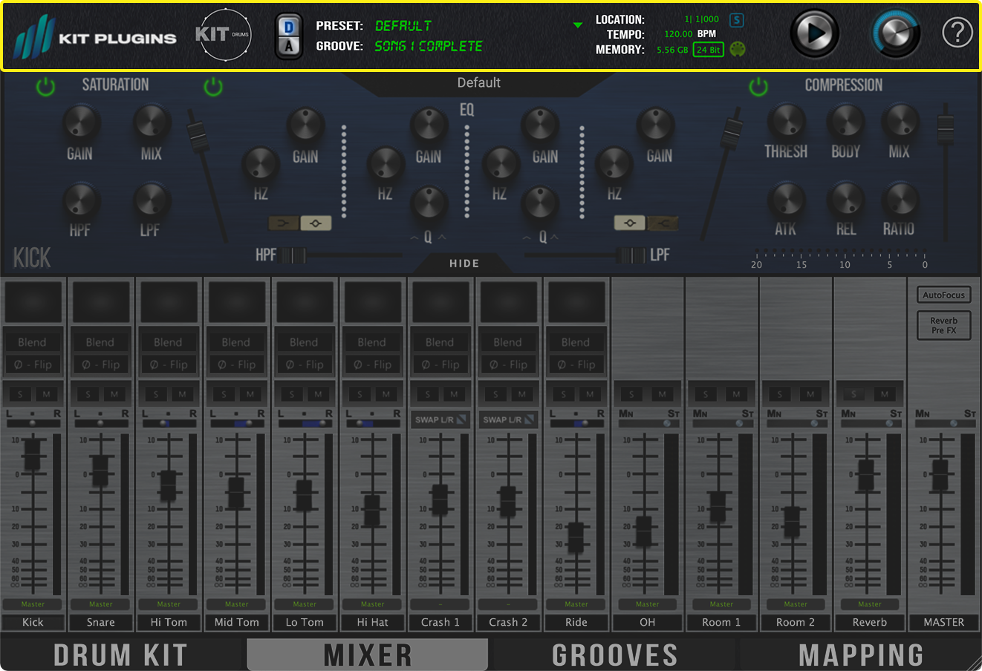Viewport: 982px width, 671px height.
Task: Toggle the Compression power button
Action: 758,87
